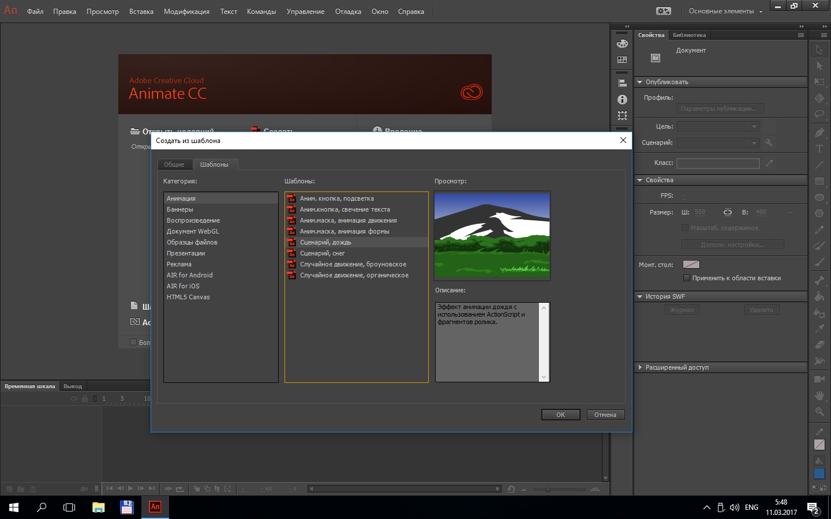Enable Применить к области вставки checkbox
Image resolution: width=831 pixels, height=519 pixels.
coord(686,278)
